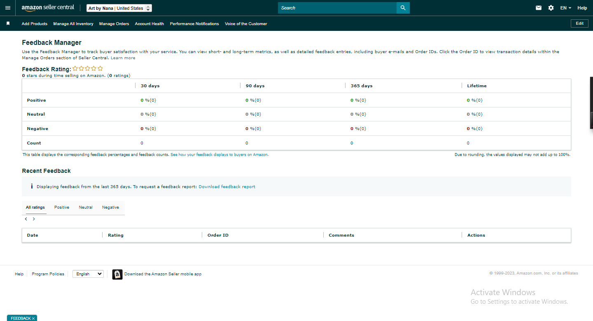Click the Positive row label
This screenshot has height=321, width=593.
point(37,100)
